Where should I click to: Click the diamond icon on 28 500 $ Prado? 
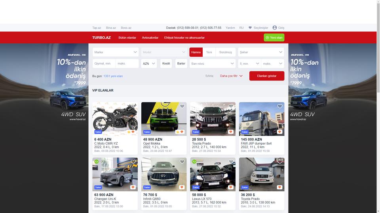tap(230, 132)
